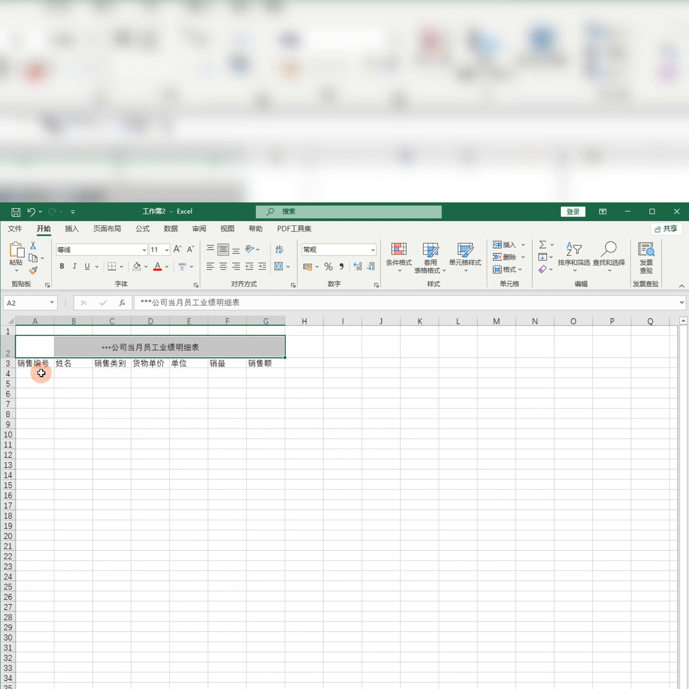689x689 pixels.
Task: Open 套用表格格式 table styles gallery
Action: tap(430, 257)
